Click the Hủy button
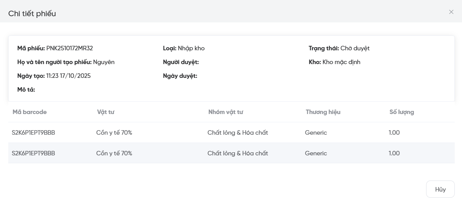Image resolution: width=462 pixels, height=206 pixels. (x=440, y=189)
